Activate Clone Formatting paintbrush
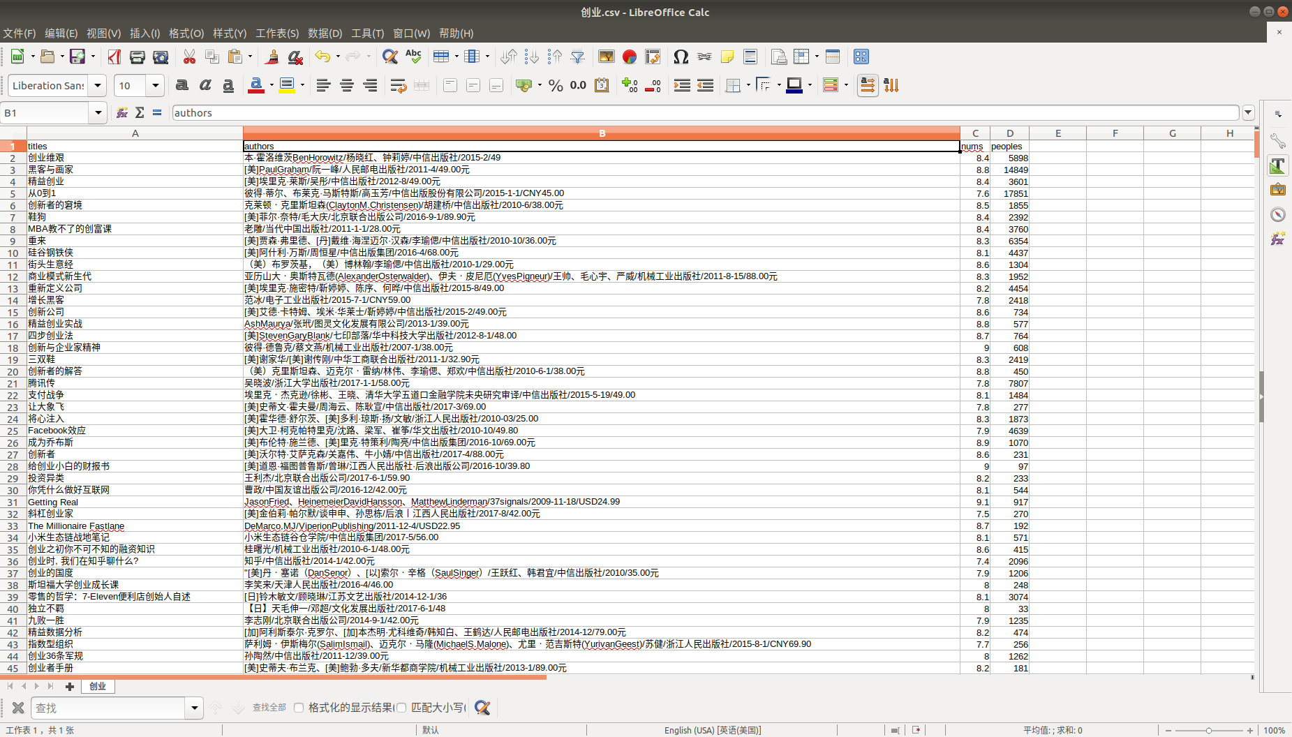The height and width of the screenshot is (737, 1292). click(272, 57)
